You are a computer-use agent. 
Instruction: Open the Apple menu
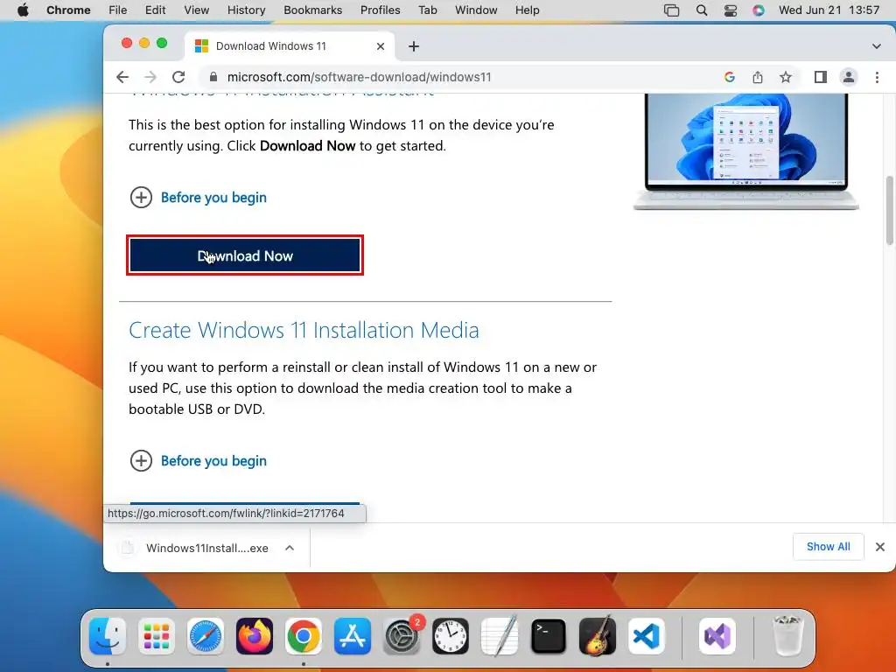click(23, 10)
